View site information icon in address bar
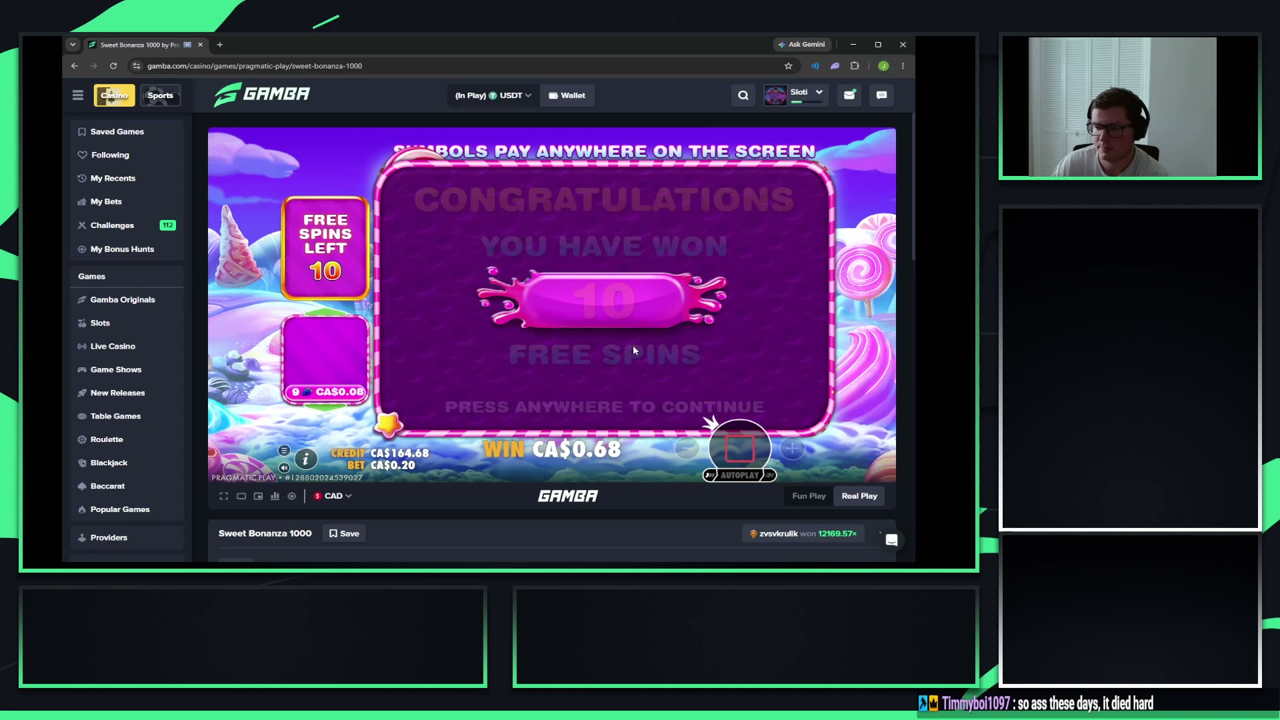Image resolution: width=1280 pixels, height=720 pixels. tap(137, 66)
